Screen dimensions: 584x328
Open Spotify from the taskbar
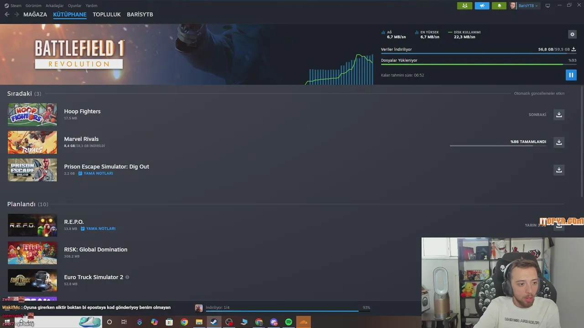289,322
